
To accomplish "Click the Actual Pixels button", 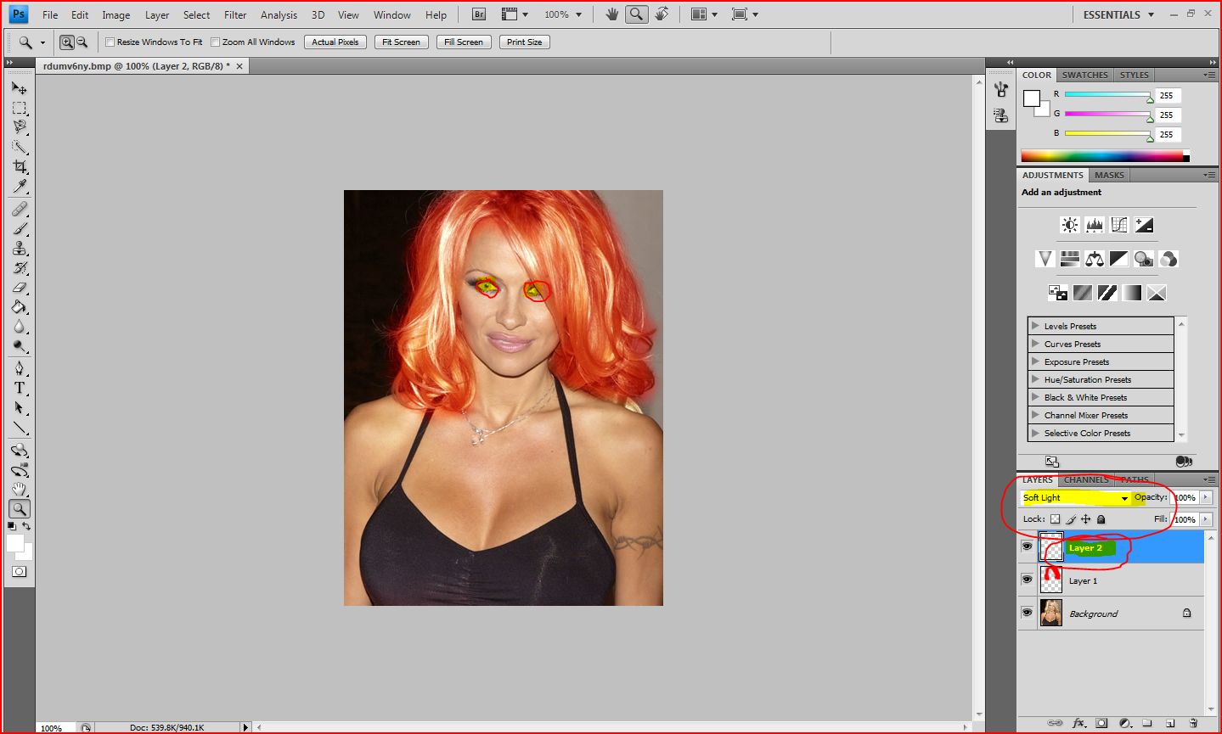I will pyautogui.click(x=335, y=42).
